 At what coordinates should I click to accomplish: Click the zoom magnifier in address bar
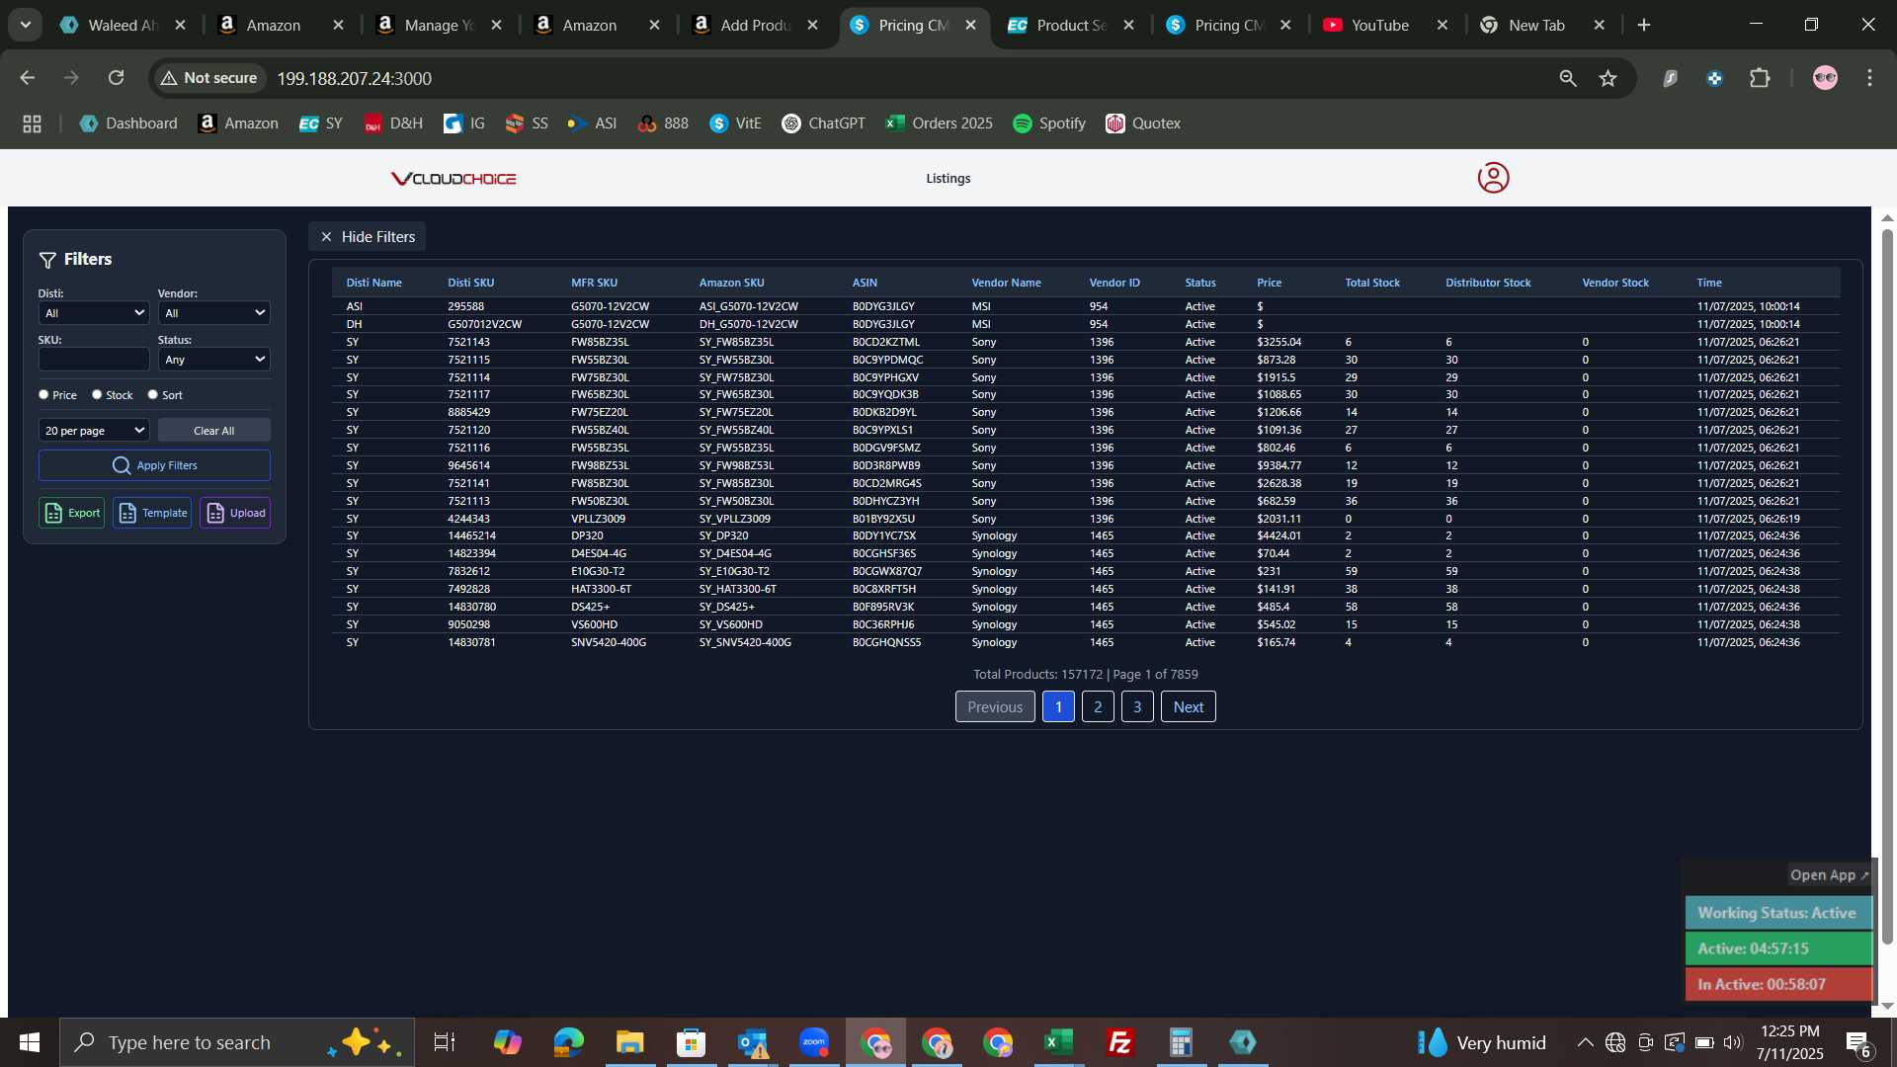click(x=1568, y=78)
